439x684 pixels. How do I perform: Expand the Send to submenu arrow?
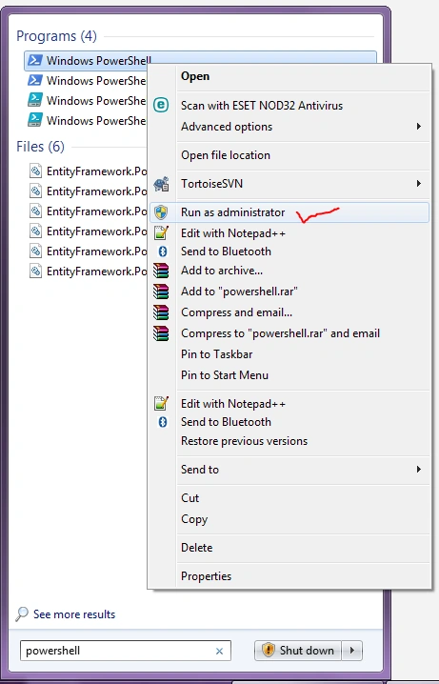(418, 470)
